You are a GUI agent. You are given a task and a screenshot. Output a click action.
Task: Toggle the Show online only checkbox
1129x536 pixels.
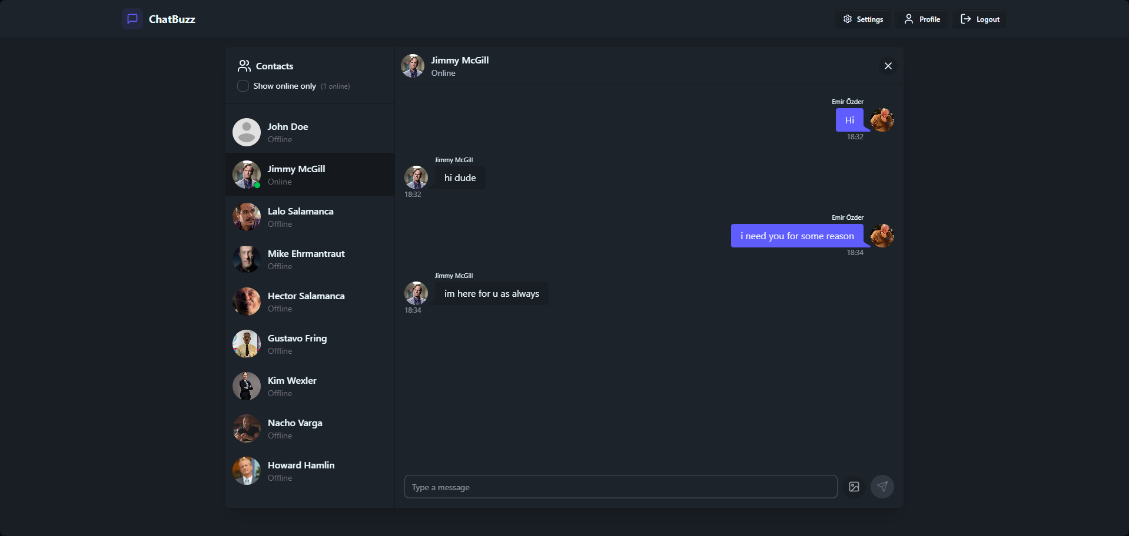click(243, 86)
